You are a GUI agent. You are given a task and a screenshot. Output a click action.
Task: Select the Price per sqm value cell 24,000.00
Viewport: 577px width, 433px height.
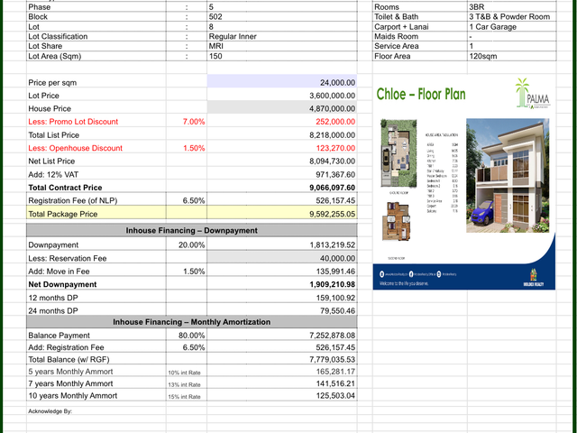pos(282,82)
